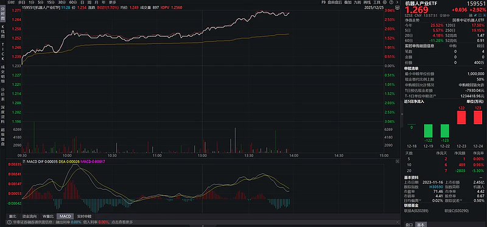Screen dimensions: 487x227
Task: Select the 30分 period
Action: (x=62, y=2)
